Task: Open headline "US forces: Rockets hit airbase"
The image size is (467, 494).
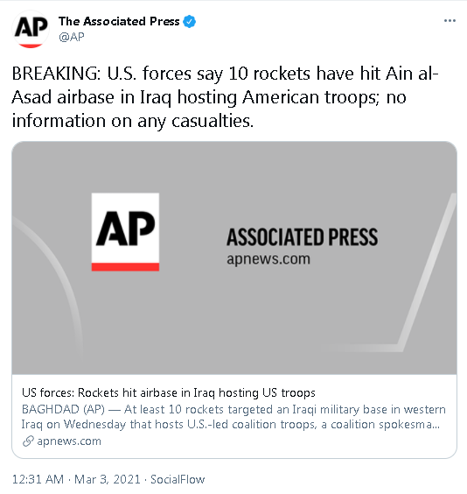Action: point(169,392)
